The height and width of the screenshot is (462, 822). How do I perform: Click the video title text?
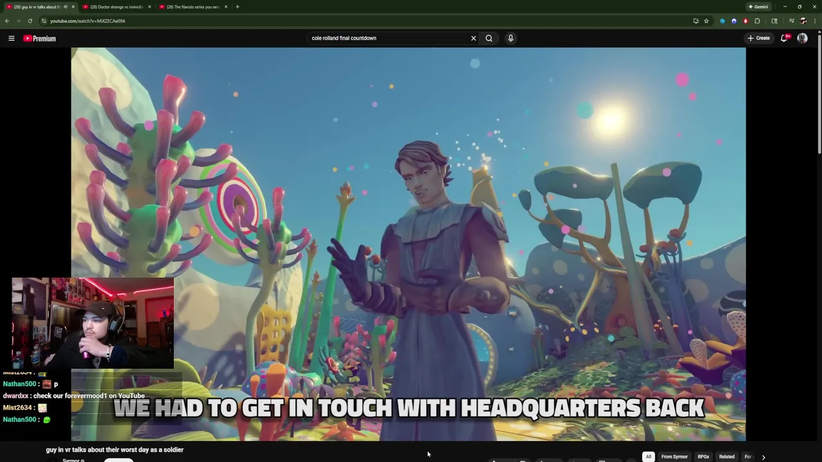(x=115, y=450)
